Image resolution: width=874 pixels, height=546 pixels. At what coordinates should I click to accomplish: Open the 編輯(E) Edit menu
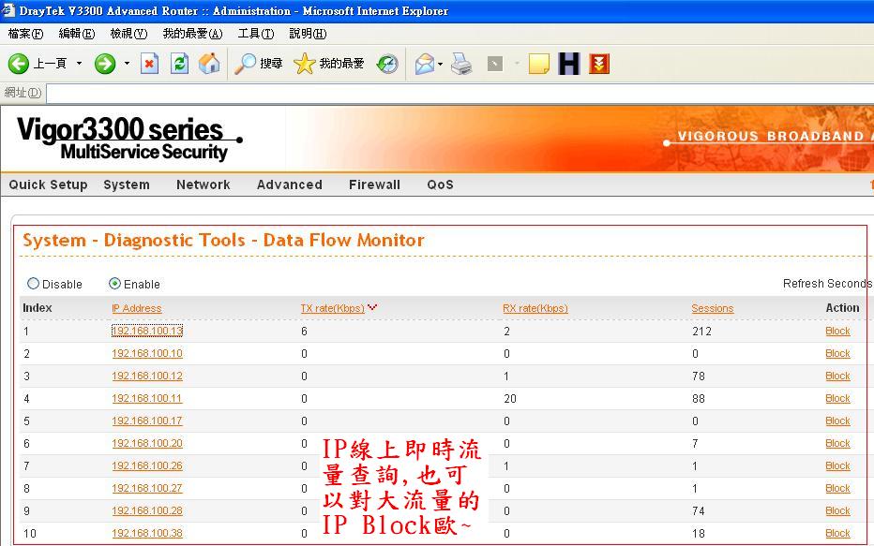77,34
